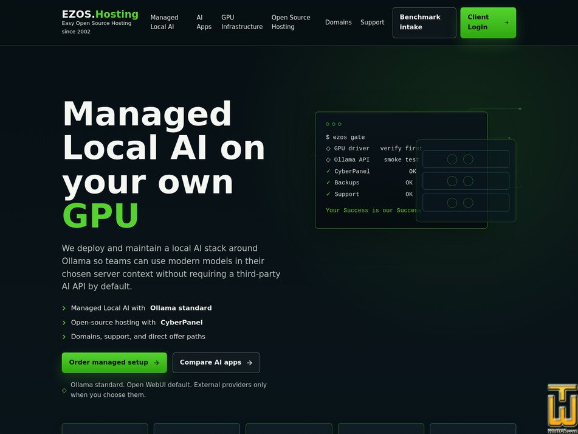Click the Client Login button
578x434 pixels.
point(488,23)
